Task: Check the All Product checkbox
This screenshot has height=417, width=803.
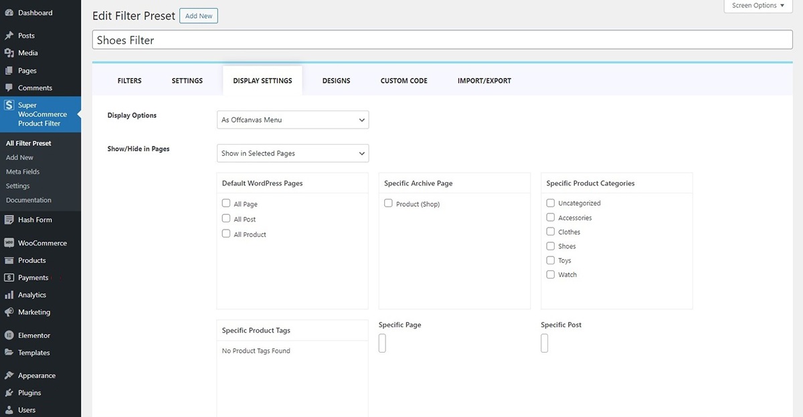Action: tap(226, 234)
